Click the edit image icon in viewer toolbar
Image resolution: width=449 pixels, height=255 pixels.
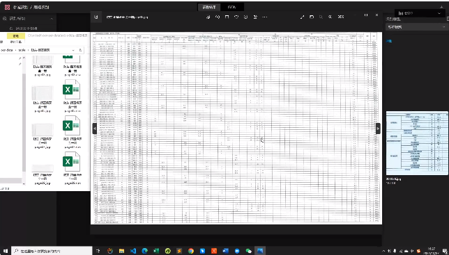[x=208, y=17]
